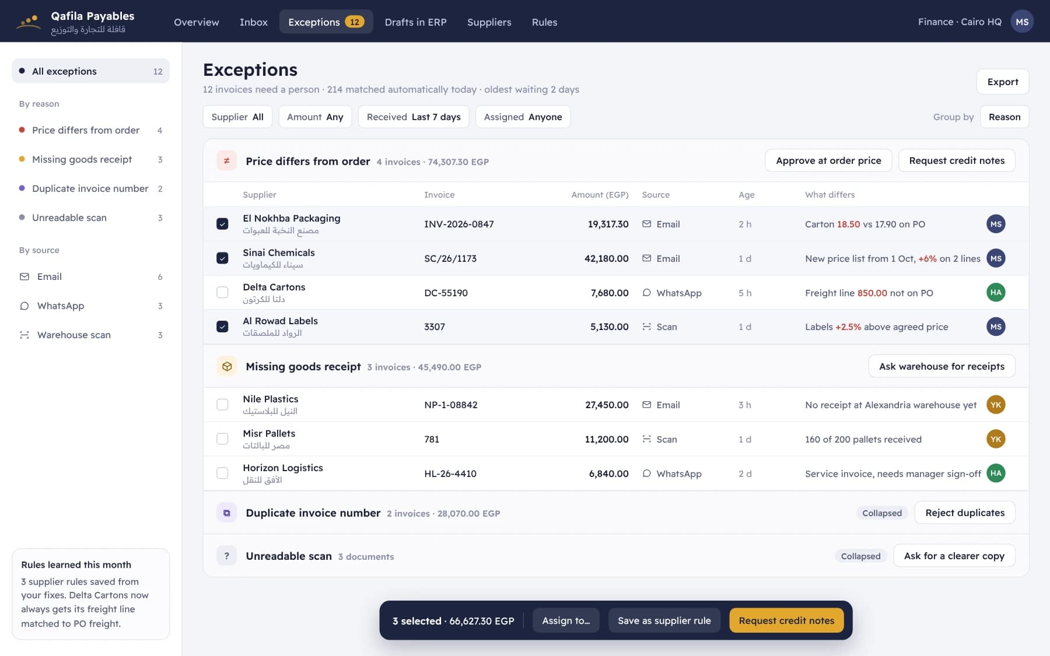Click HA avatar on Horizon Logistics row
The image size is (1050, 656).
click(996, 473)
